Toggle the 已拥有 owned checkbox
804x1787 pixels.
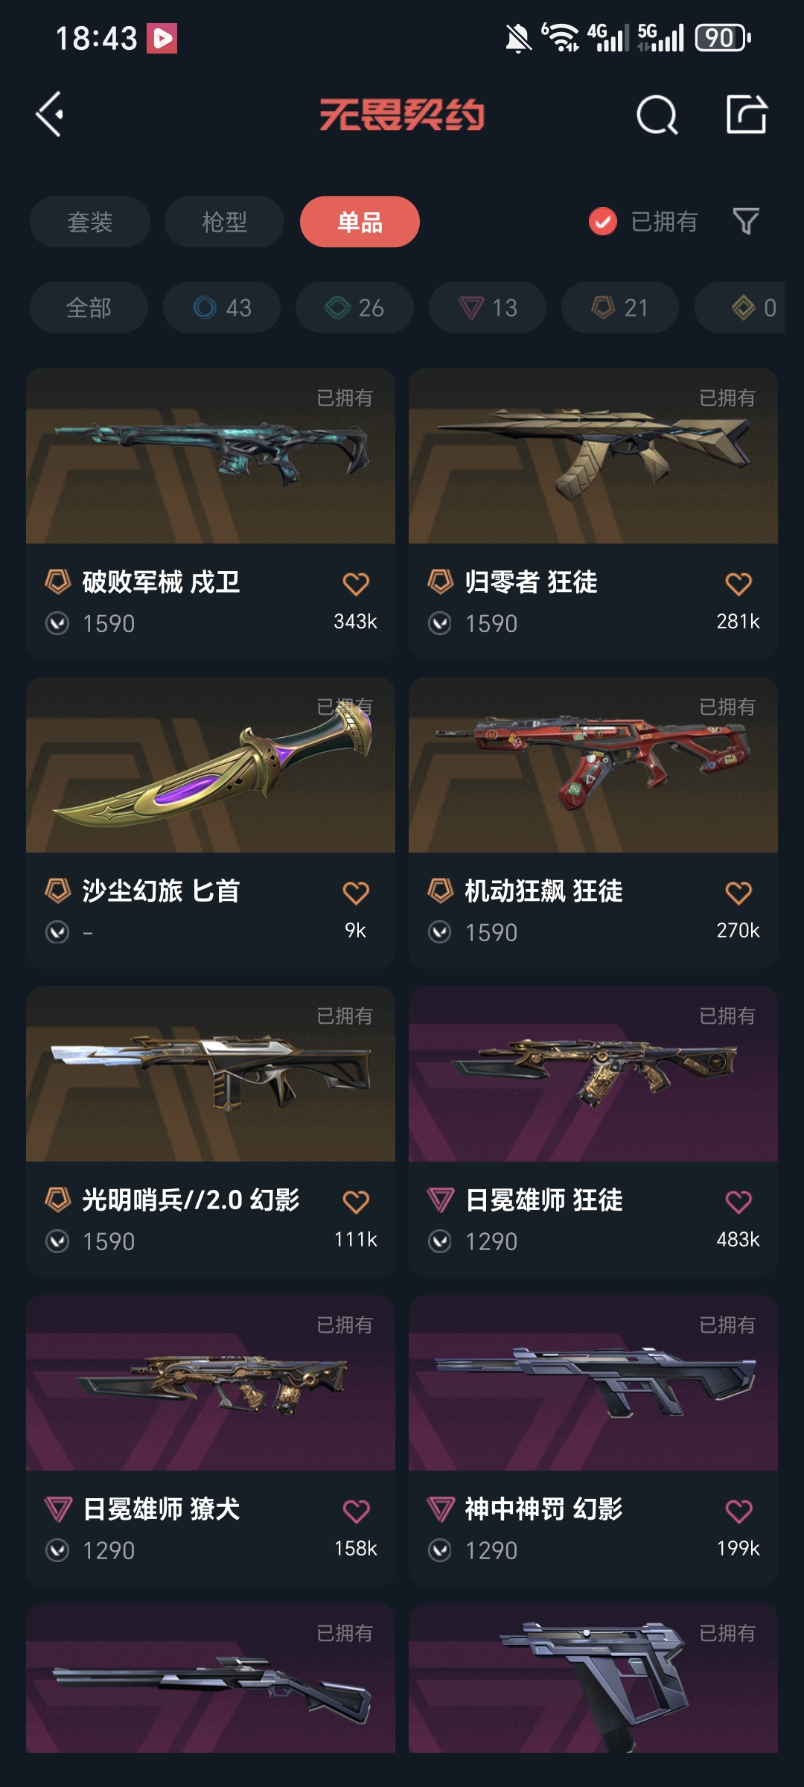tap(603, 221)
